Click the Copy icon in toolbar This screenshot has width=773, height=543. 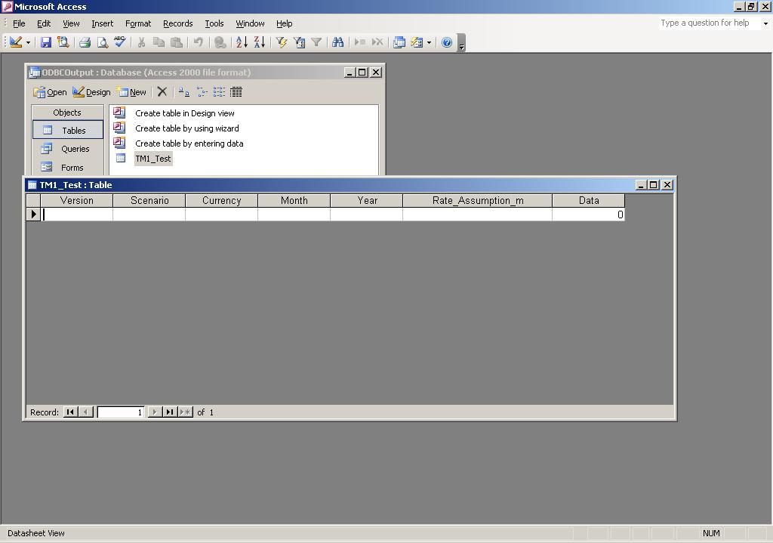pyautogui.click(x=159, y=42)
